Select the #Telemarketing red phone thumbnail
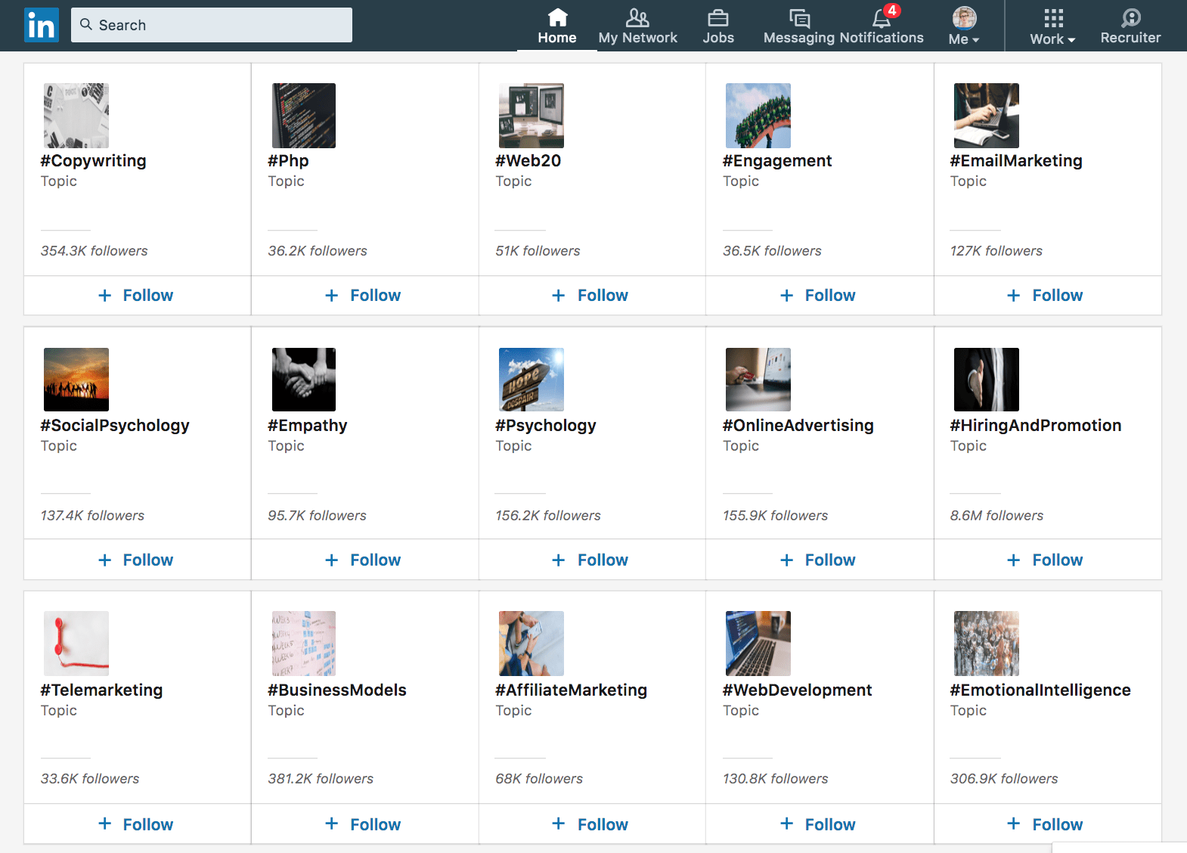The width and height of the screenshot is (1187, 853). pos(76,644)
